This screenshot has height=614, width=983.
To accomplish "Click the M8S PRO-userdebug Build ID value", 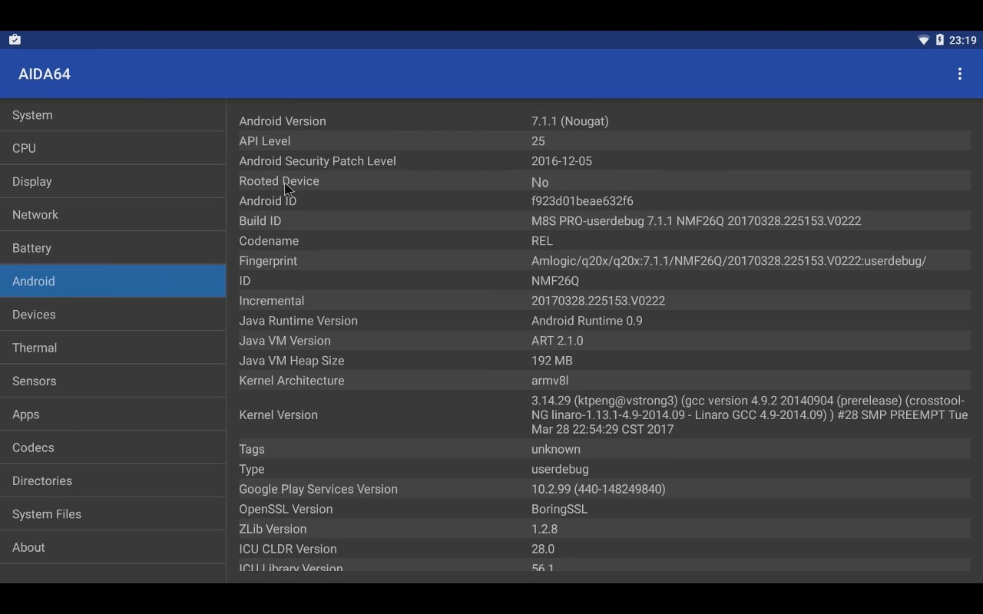I will pos(696,221).
